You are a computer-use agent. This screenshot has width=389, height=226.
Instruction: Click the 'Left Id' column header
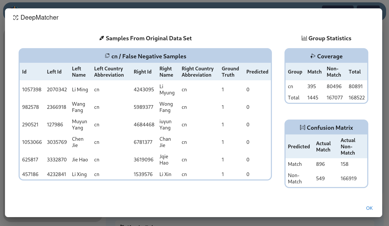54,72
